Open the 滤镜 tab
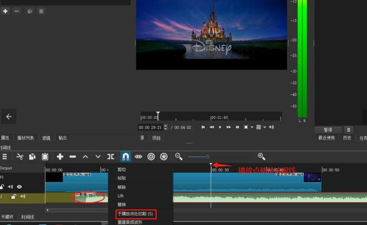 click(46, 138)
